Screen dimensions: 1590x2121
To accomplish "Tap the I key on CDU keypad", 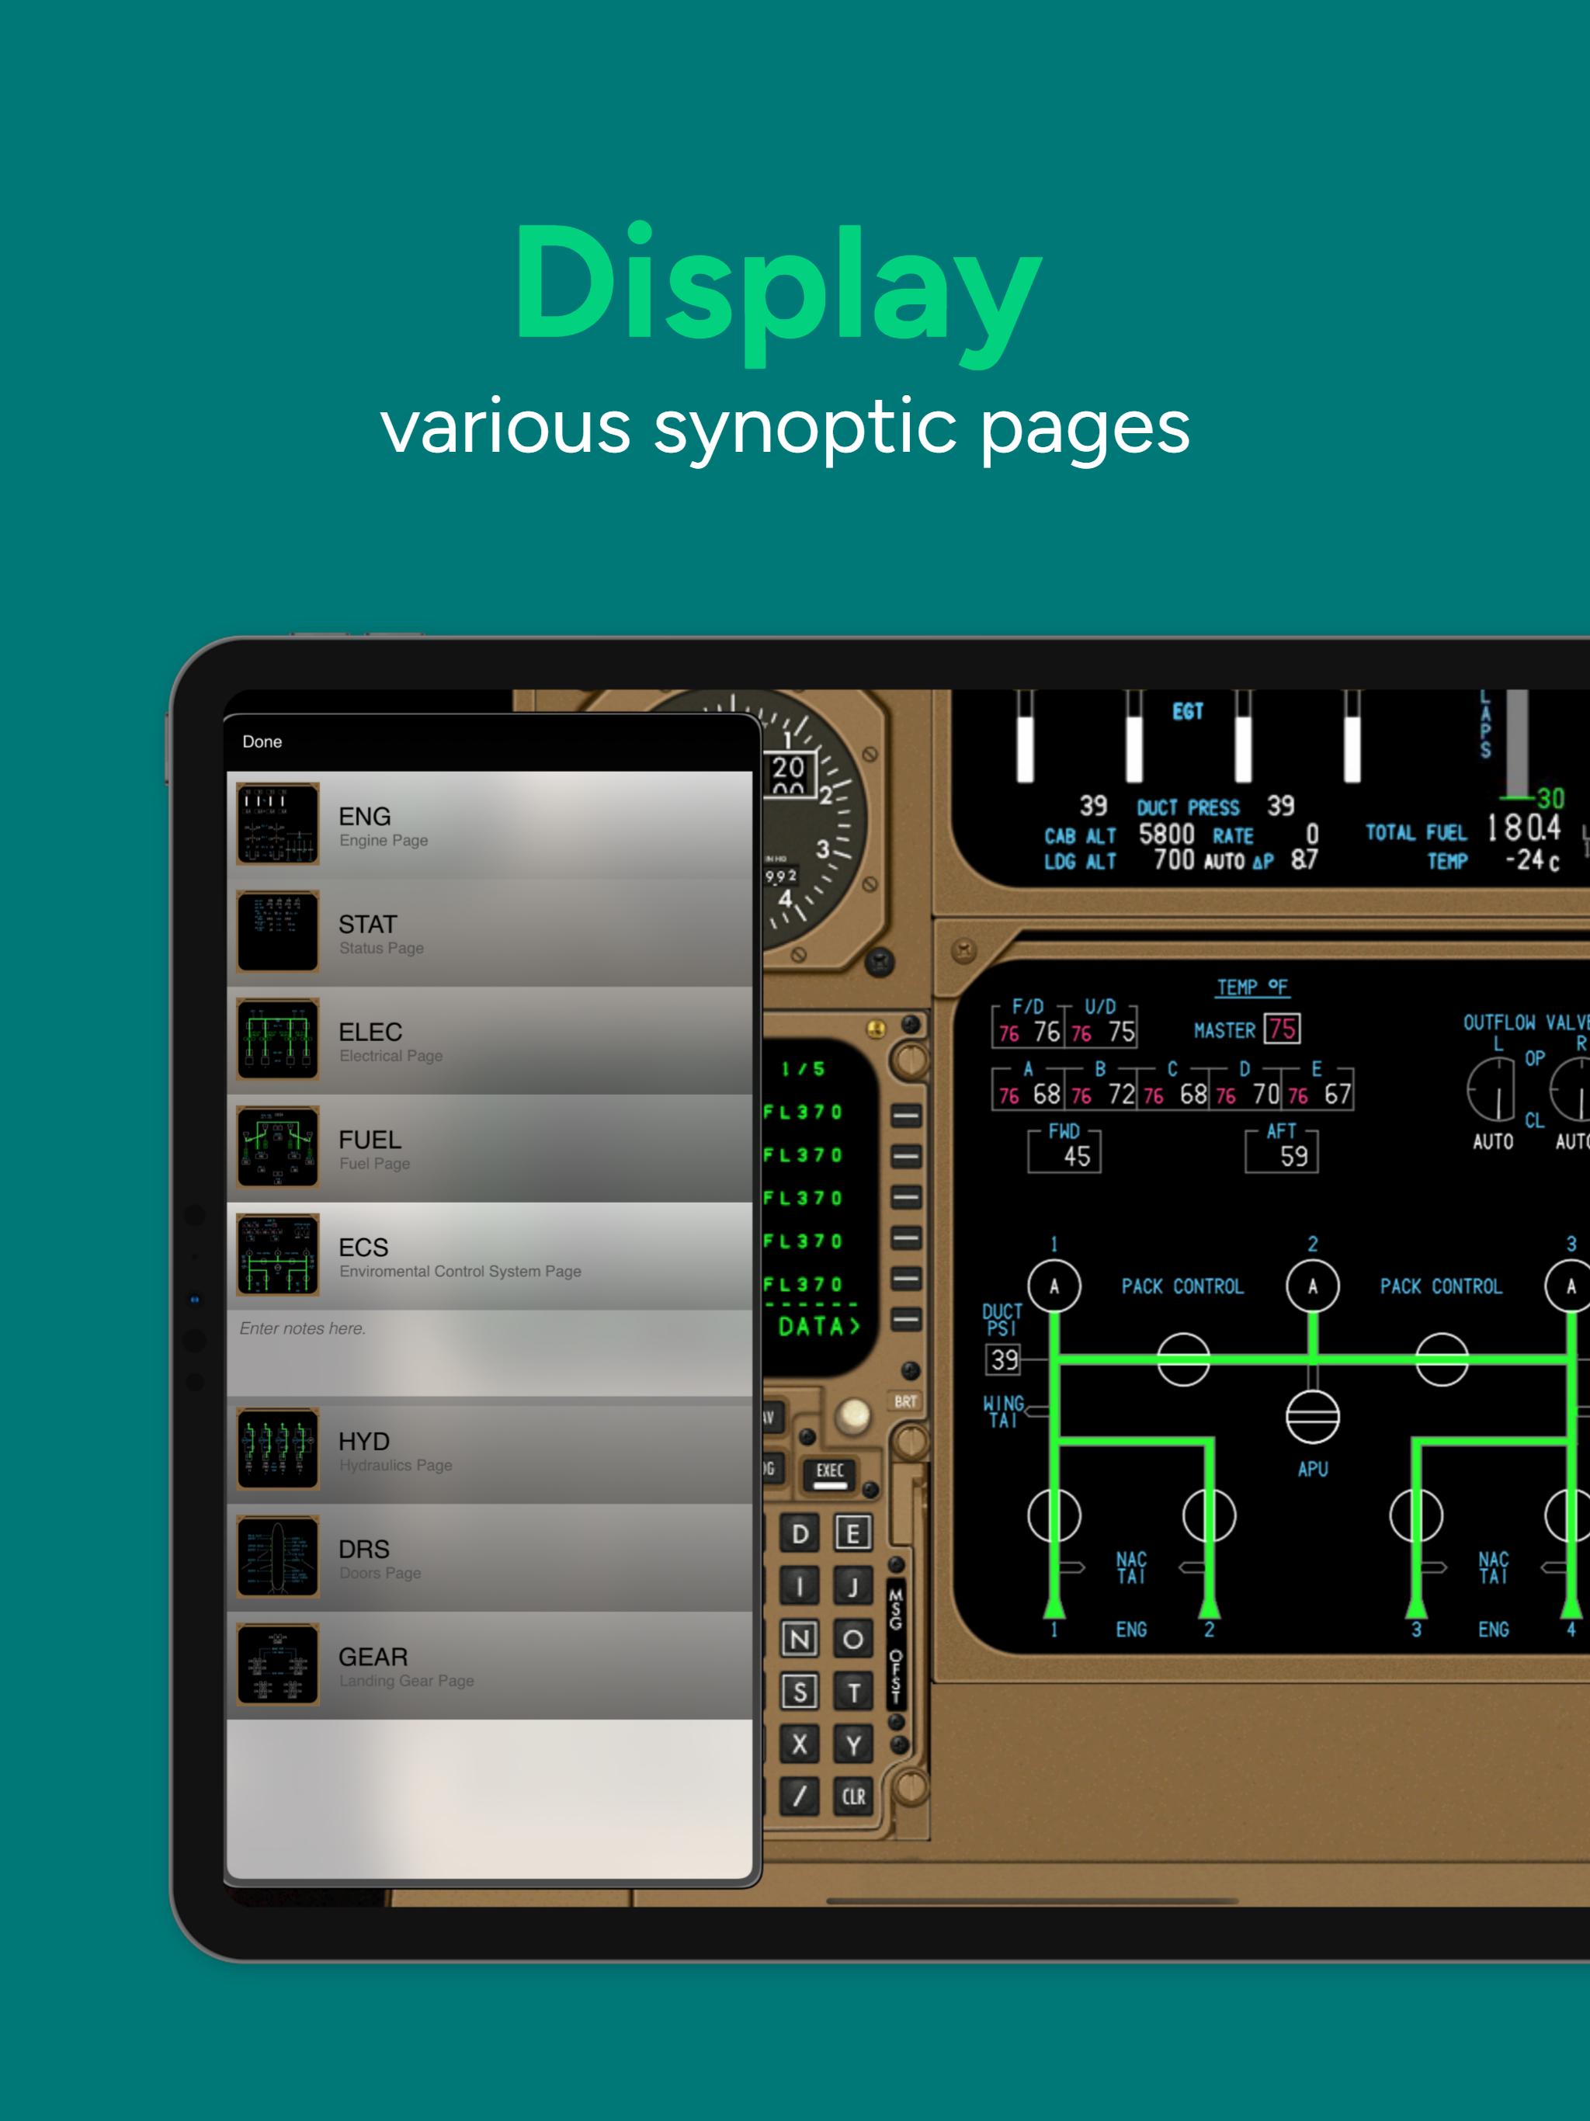I will tap(800, 1586).
